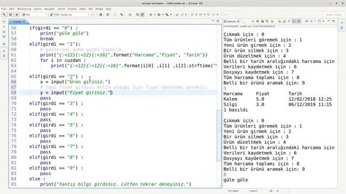Click the Insert status bar entry

pos(254,191)
